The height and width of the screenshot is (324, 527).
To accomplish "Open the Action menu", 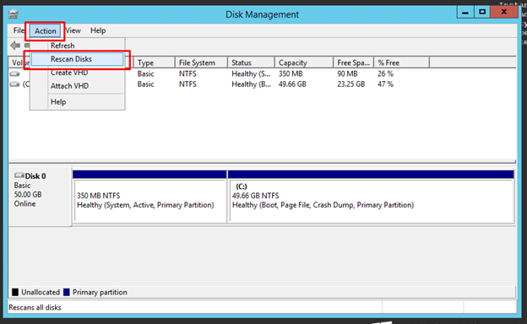I will tap(46, 31).
